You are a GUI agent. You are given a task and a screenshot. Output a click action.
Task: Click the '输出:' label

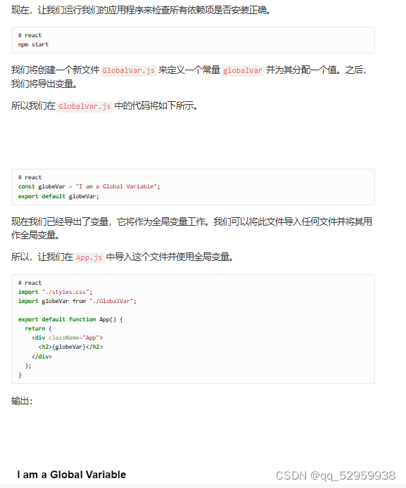tap(22, 402)
